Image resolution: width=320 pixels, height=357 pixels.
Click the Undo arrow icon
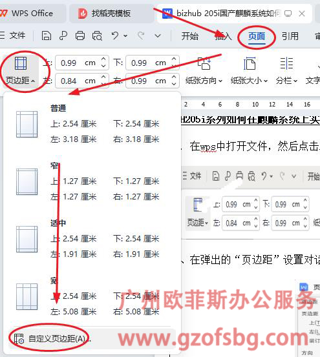coord(115,36)
